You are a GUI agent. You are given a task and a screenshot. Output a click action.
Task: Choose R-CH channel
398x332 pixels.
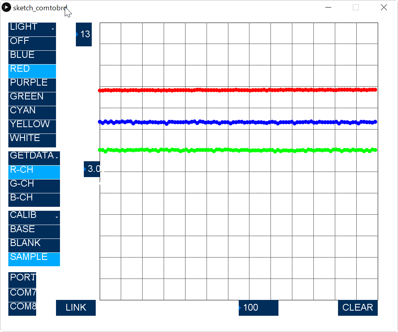coord(34,172)
